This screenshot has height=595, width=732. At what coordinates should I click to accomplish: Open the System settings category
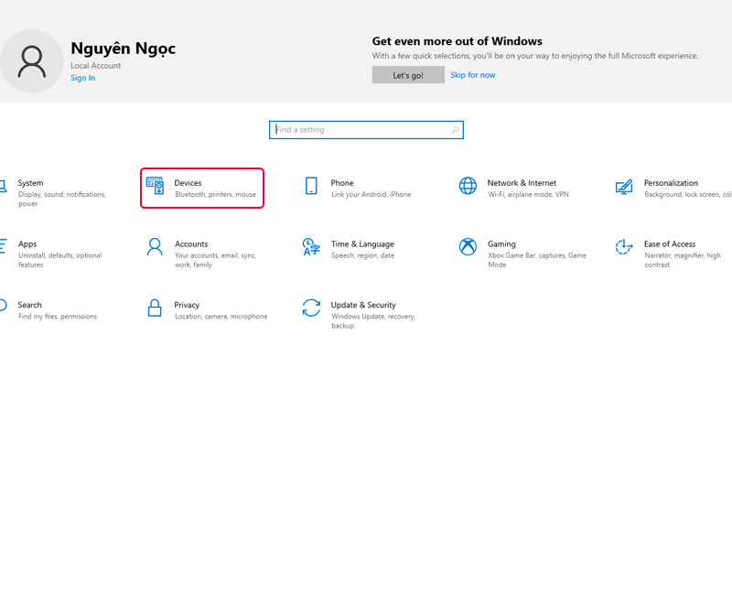[x=30, y=183]
